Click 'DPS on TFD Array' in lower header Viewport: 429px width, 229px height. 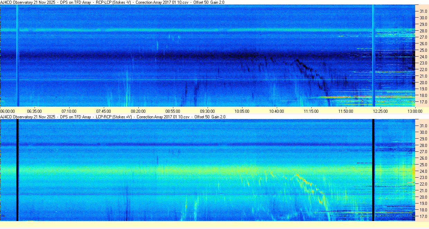tap(75, 117)
